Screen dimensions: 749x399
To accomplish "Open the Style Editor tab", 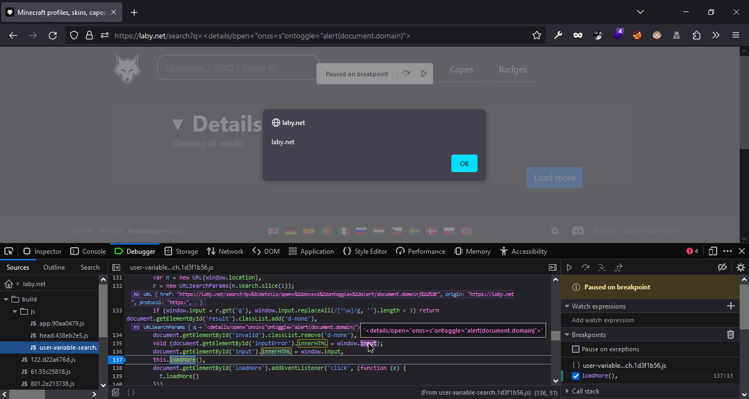I will [365, 251].
